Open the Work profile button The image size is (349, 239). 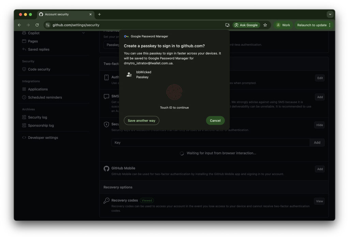283,25
